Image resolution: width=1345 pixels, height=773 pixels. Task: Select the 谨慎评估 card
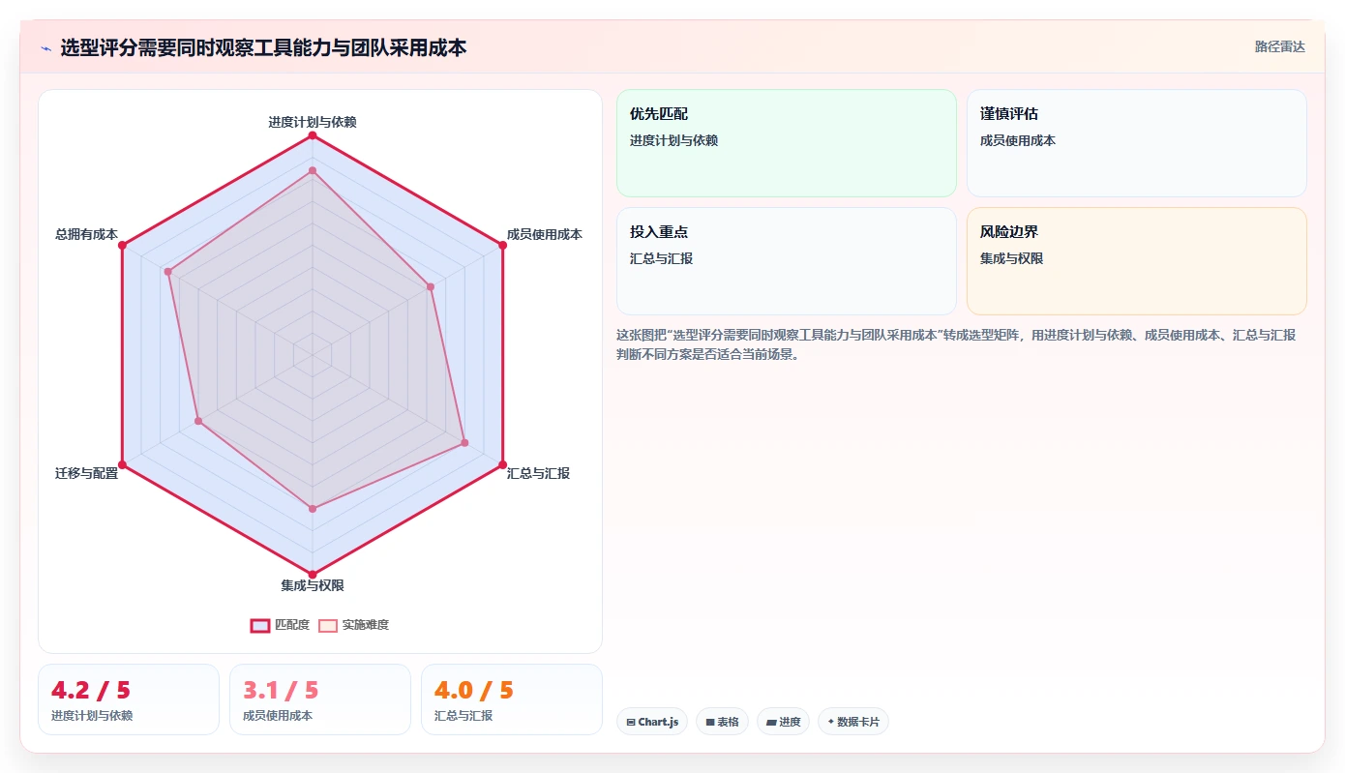point(1136,143)
